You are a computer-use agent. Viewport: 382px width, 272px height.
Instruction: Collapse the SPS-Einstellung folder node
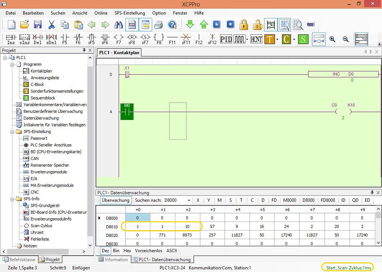(x=12, y=132)
